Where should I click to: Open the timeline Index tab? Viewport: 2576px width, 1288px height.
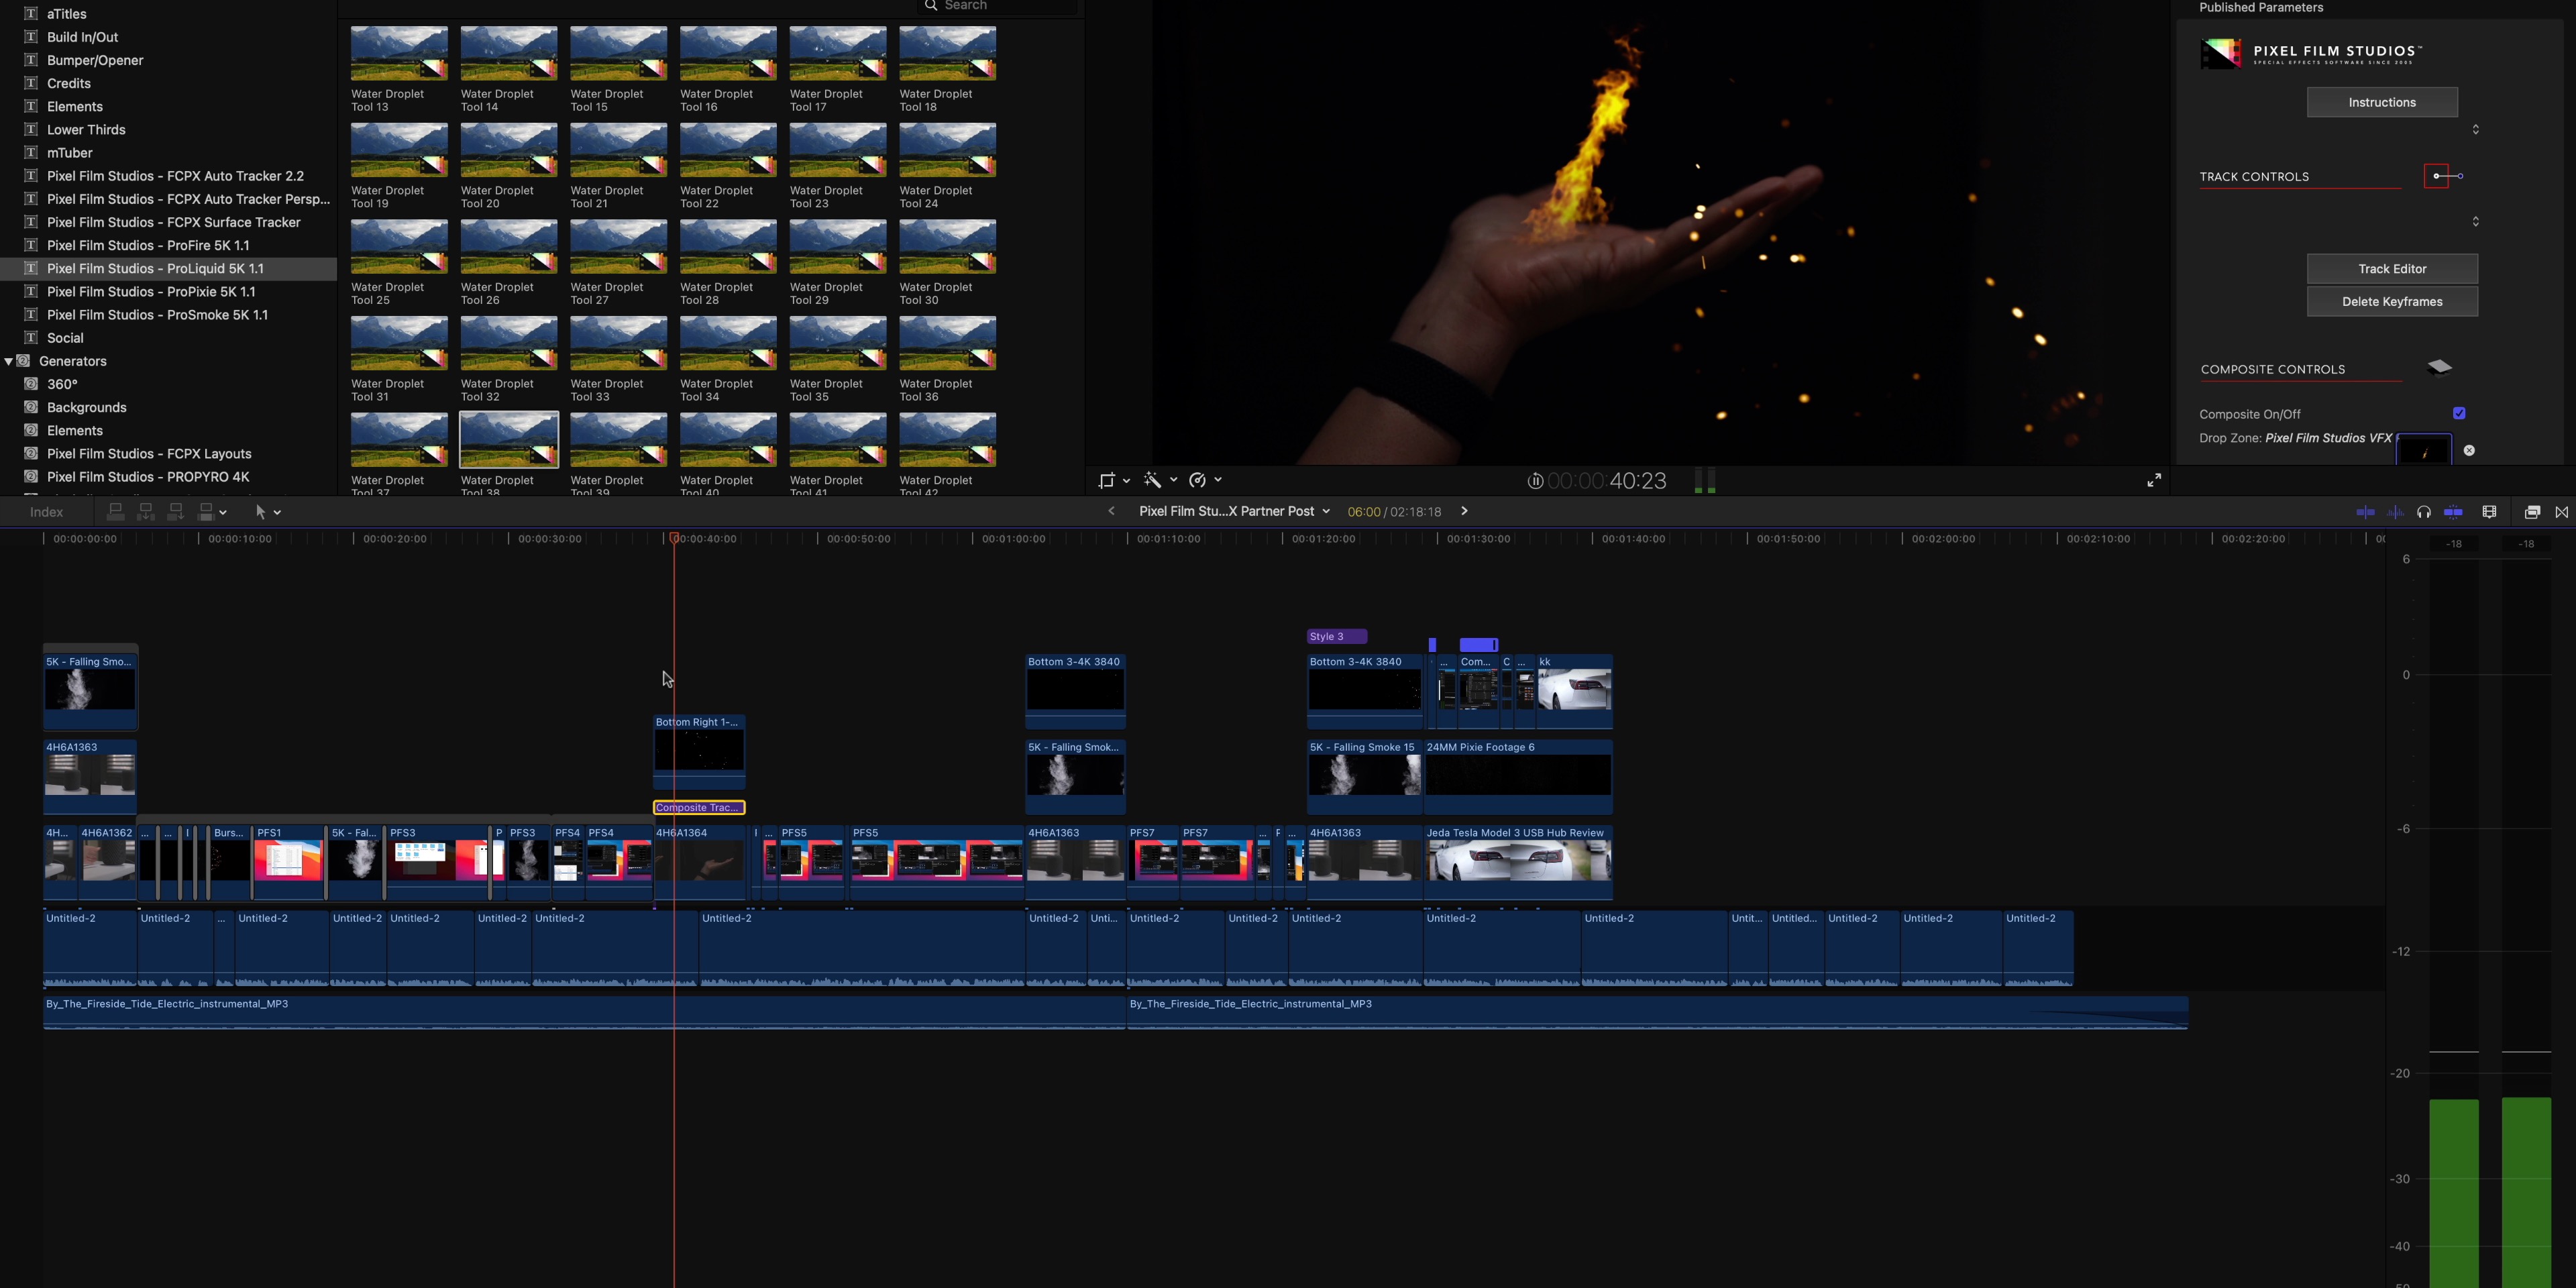tap(46, 512)
